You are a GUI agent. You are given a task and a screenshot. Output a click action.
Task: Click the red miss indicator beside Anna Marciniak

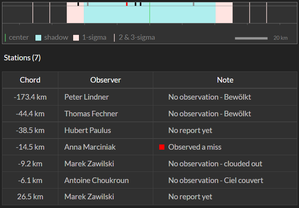point(162,147)
